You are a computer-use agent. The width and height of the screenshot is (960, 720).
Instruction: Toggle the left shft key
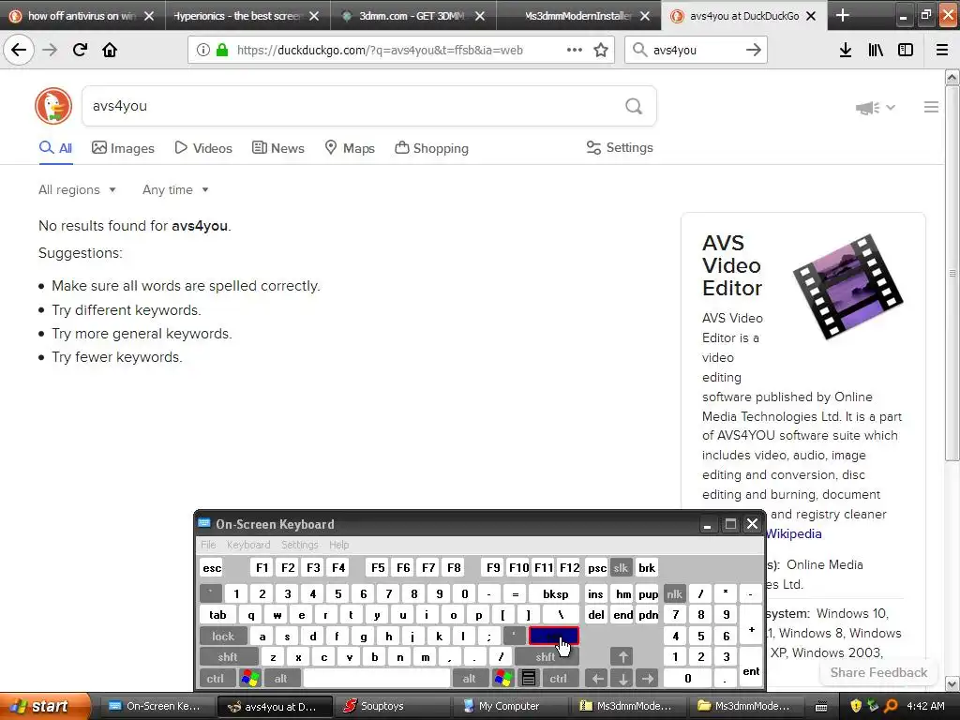[x=228, y=657]
